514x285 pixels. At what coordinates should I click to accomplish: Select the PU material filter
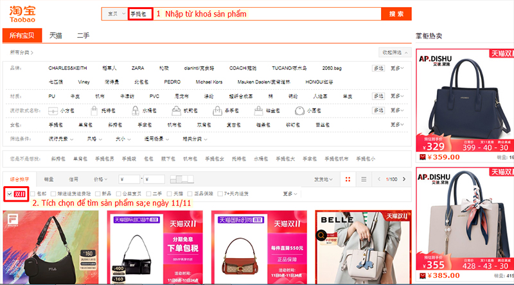click(x=51, y=96)
